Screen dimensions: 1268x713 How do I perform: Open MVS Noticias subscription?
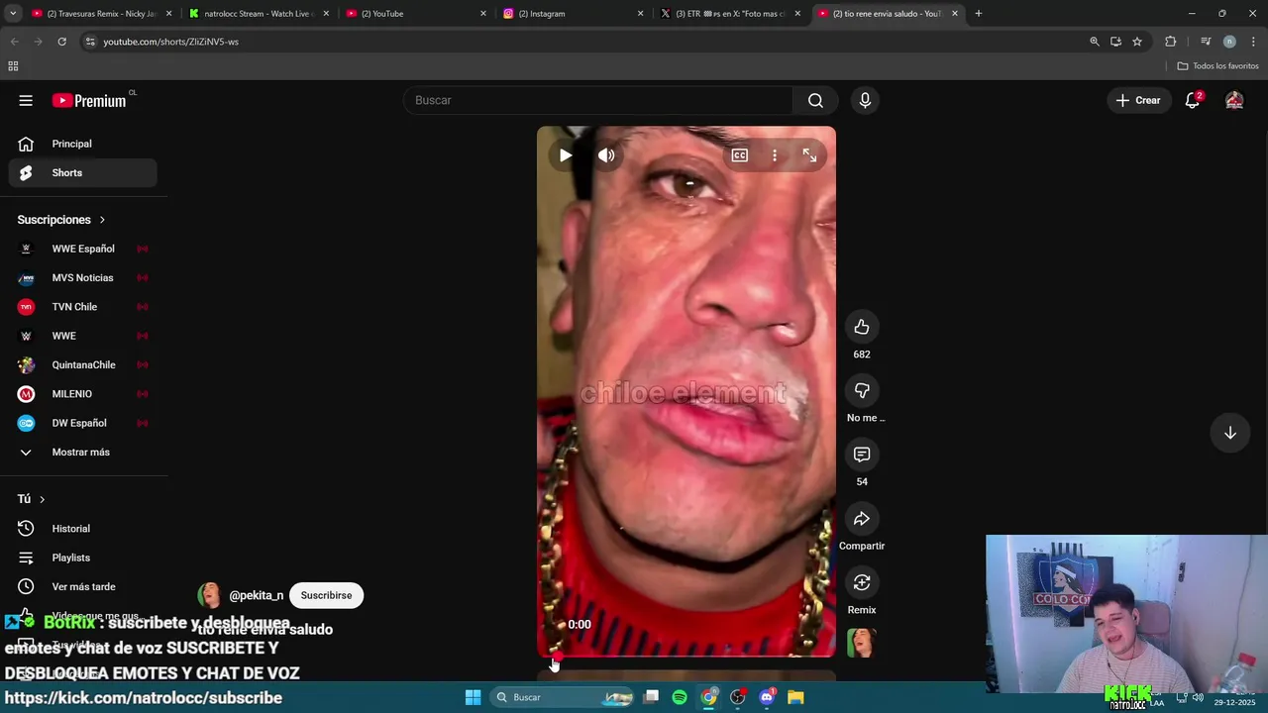point(83,277)
